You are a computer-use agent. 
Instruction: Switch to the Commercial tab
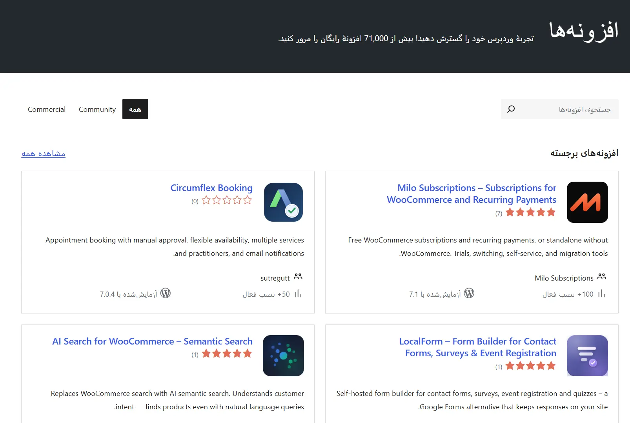pos(47,109)
